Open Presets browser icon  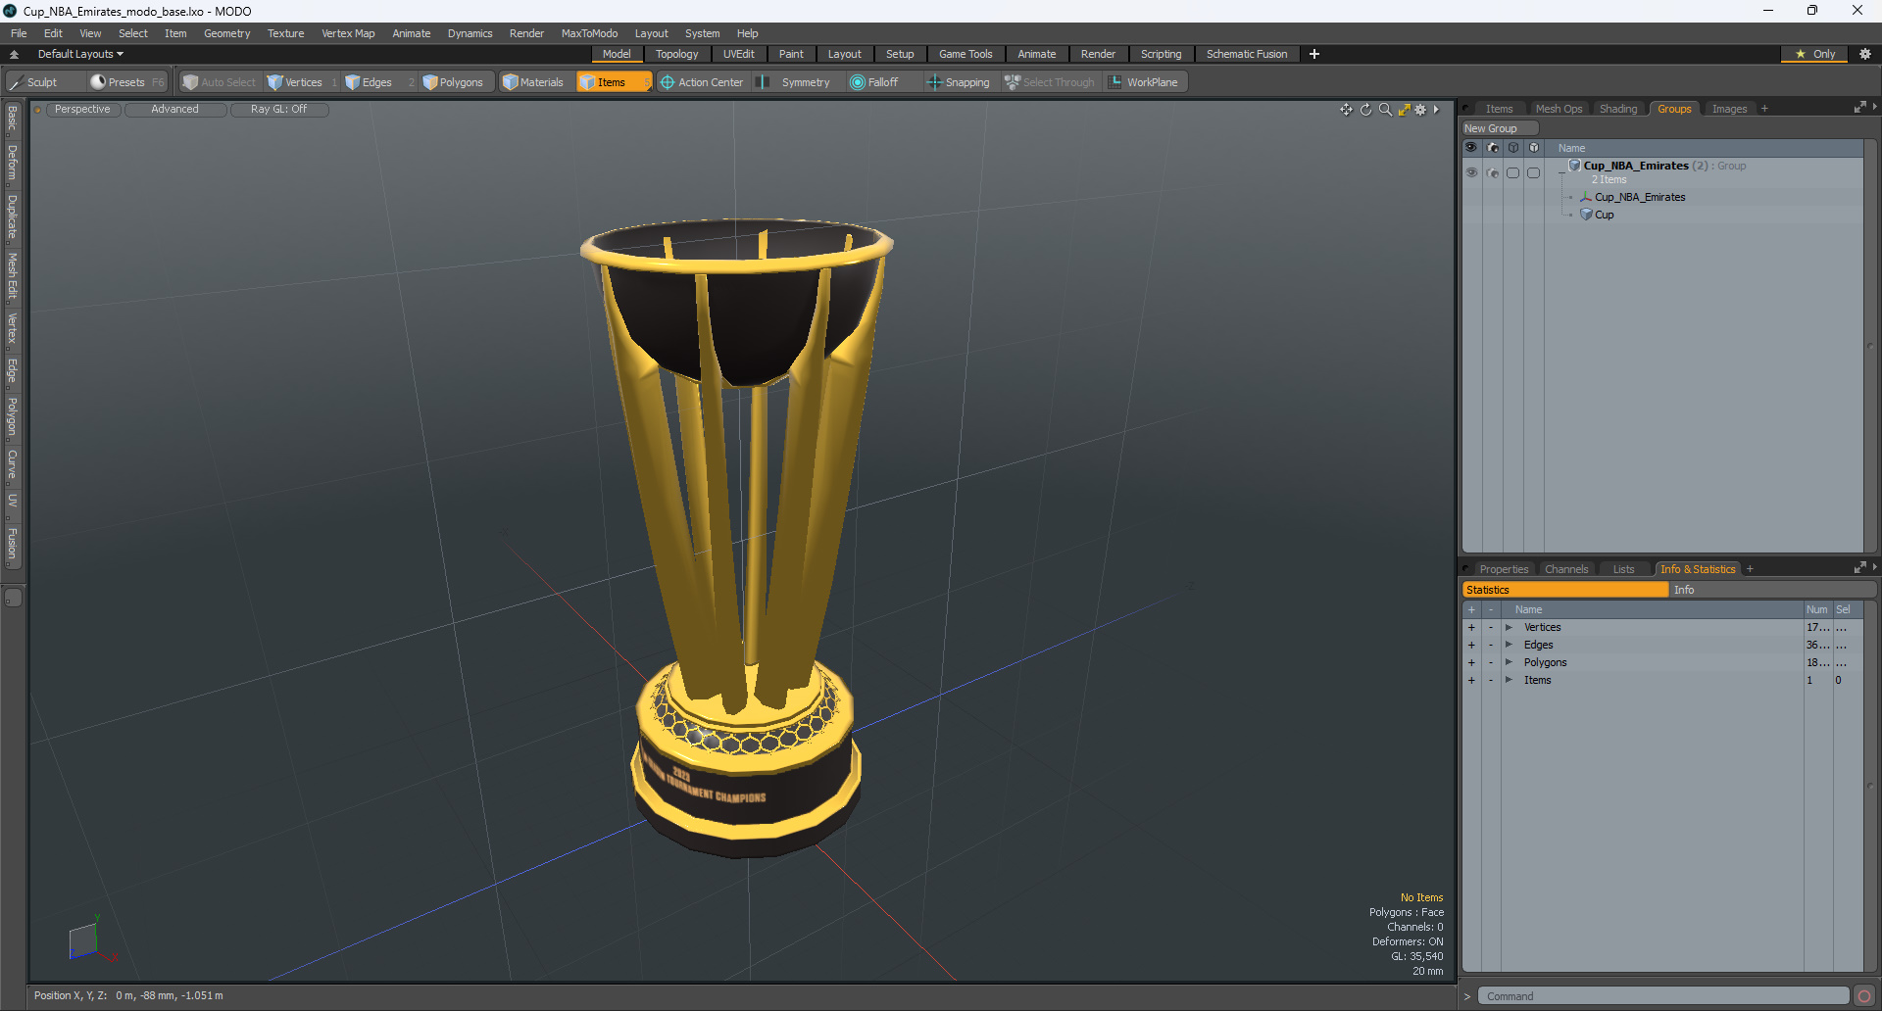tap(98, 82)
